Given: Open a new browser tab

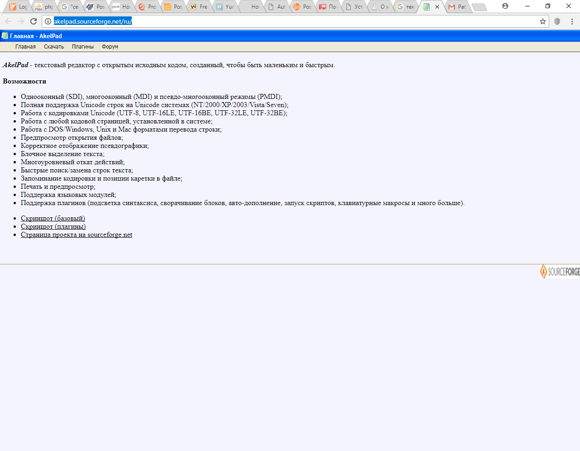Looking at the screenshot, I should 479,7.
